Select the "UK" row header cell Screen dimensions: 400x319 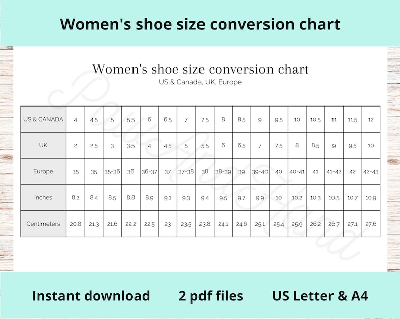point(43,145)
